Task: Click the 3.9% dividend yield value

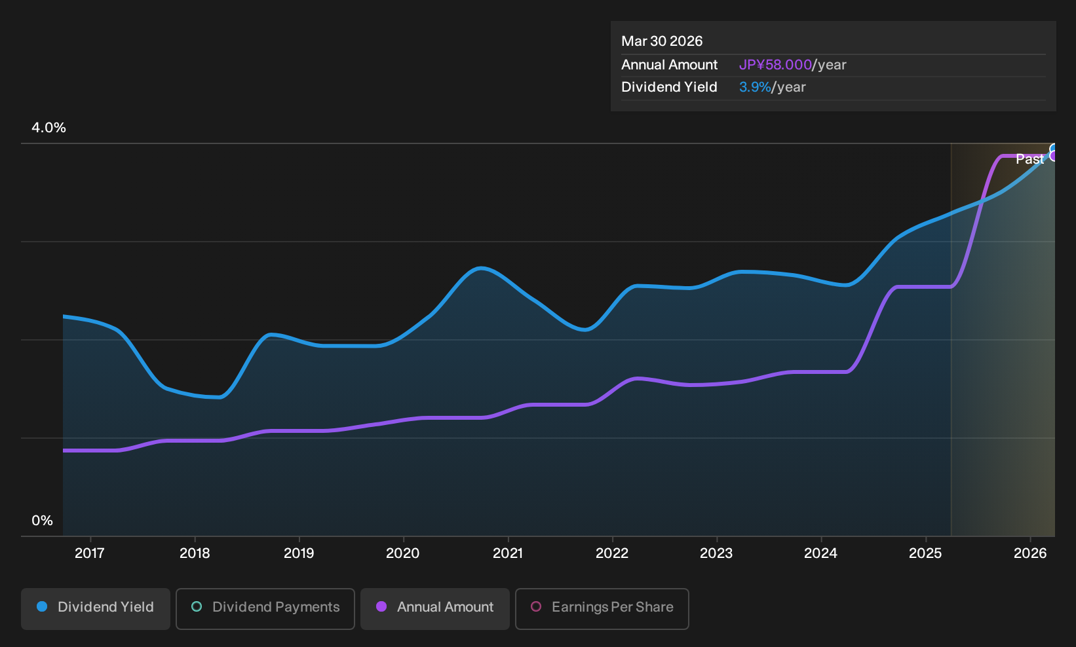Action: [755, 87]
